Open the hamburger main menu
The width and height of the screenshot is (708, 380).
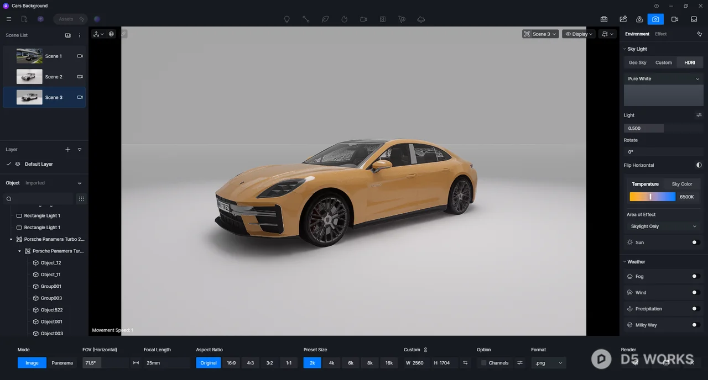[x=8, y=19]
